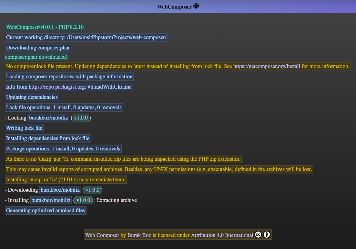Follow the Web Composer link in footer
Screen dimensions: 356x249
[x=102, y=235]
